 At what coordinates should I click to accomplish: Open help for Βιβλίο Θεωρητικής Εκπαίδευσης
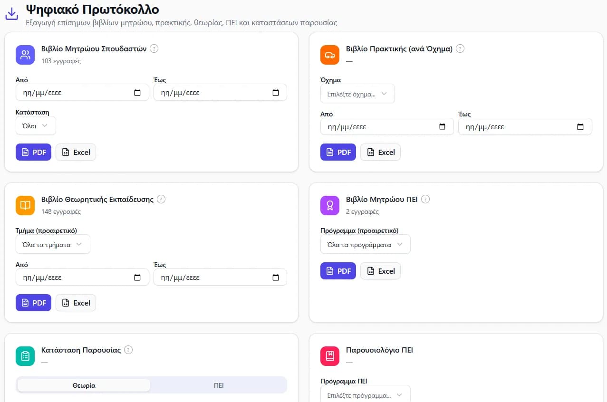tap(161, 199)
